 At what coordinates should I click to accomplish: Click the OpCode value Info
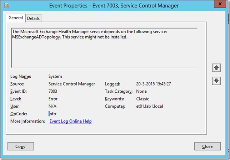click(52, 114)
